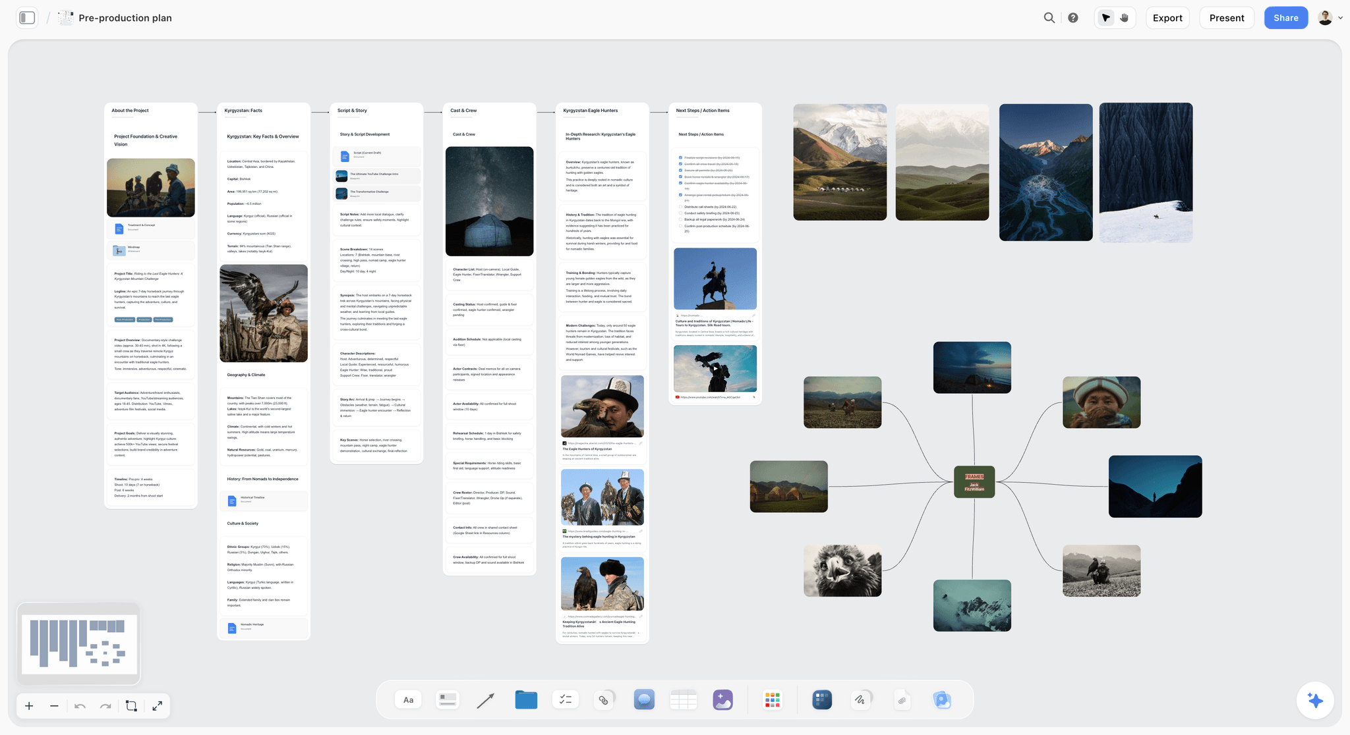Open the Mindmap whiteboard card
The width and height of the screenshot is (1350, 735).
pyautogui.click(x=151, y=250)
